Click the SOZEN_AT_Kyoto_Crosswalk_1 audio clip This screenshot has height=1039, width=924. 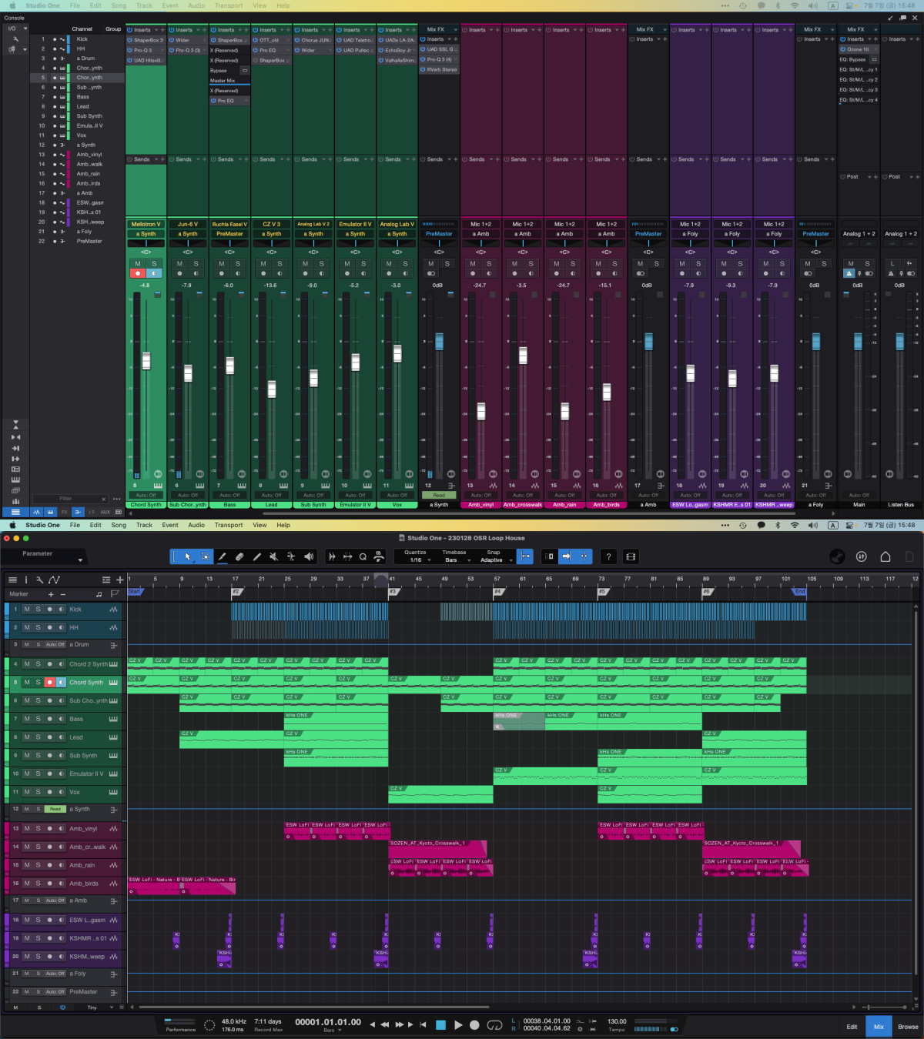pos(438,847)
